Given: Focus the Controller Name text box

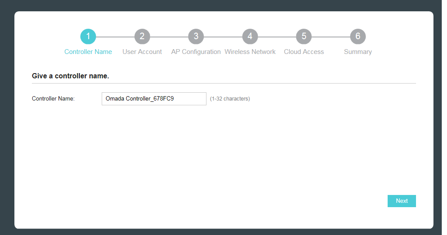Looking at the screenshot, I should (x=154, y=99).
